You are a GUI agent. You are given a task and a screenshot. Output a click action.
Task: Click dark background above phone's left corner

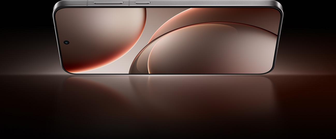pos(26,8)
